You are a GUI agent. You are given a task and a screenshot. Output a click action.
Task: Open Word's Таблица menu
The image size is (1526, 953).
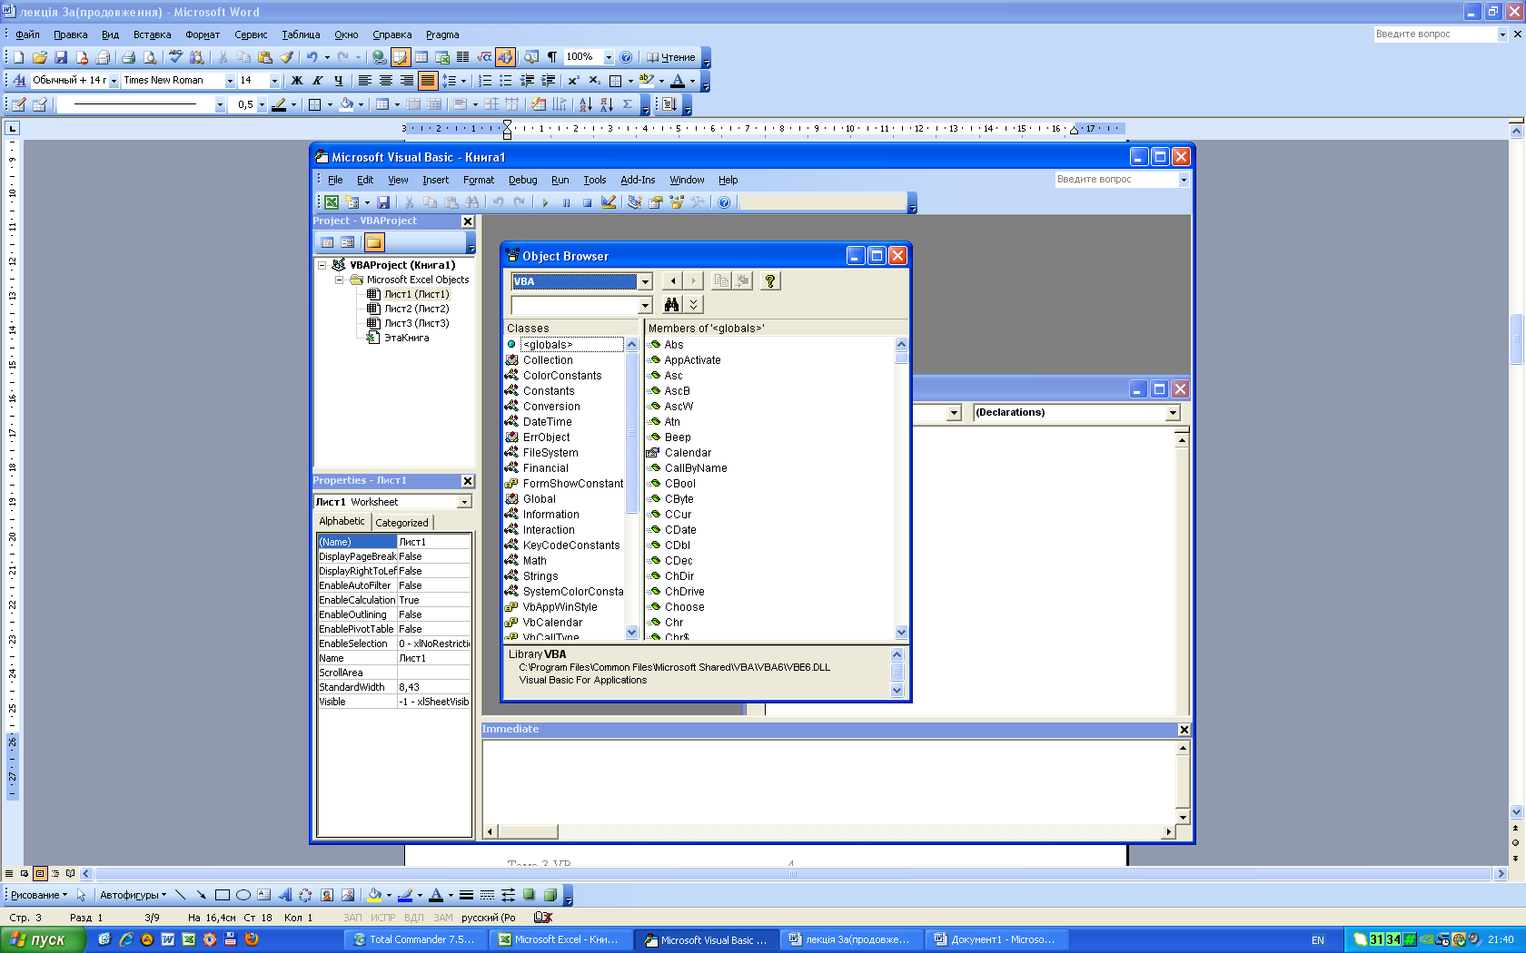coord(301,34)
